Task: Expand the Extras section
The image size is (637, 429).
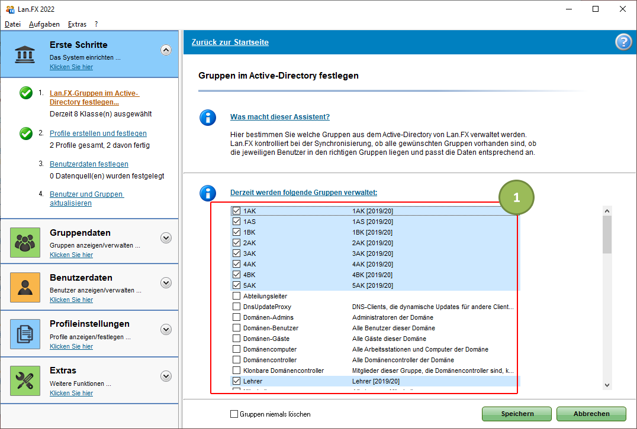Action: 166,376
